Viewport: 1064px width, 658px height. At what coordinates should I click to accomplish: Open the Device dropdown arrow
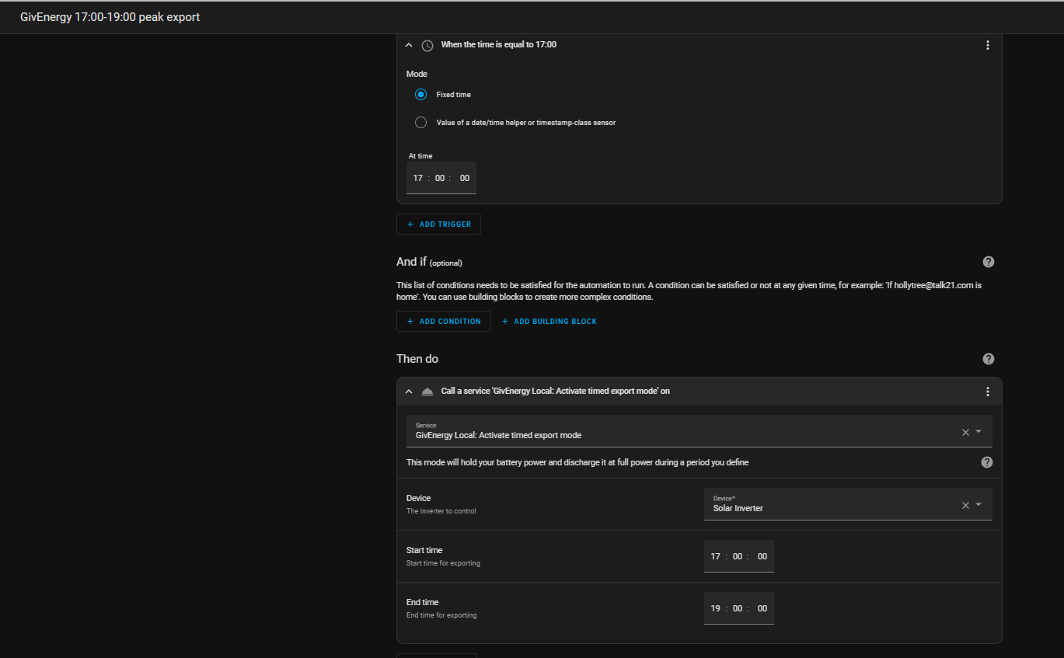click(979, 505)
